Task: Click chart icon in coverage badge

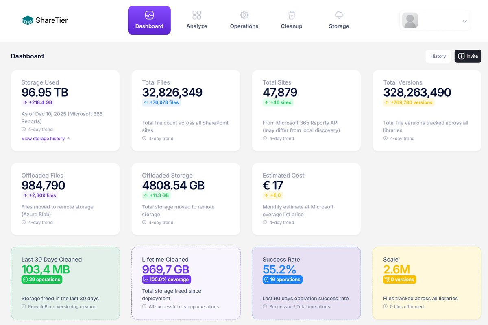Action: click(146, 279)
